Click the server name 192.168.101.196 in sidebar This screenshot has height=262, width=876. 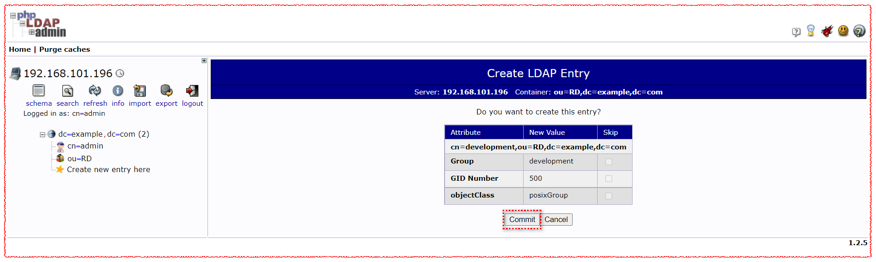68,74
